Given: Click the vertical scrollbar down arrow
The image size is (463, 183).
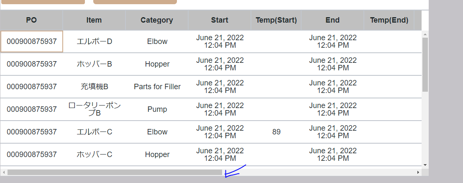Looking at the screenshot, I should point(425,165).
